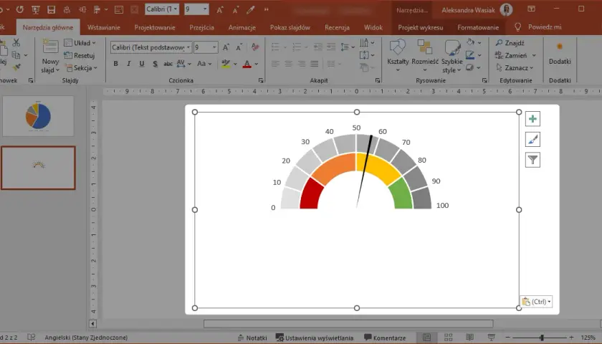Open the ribbon font size dropdown

click(x=214, y=47)
